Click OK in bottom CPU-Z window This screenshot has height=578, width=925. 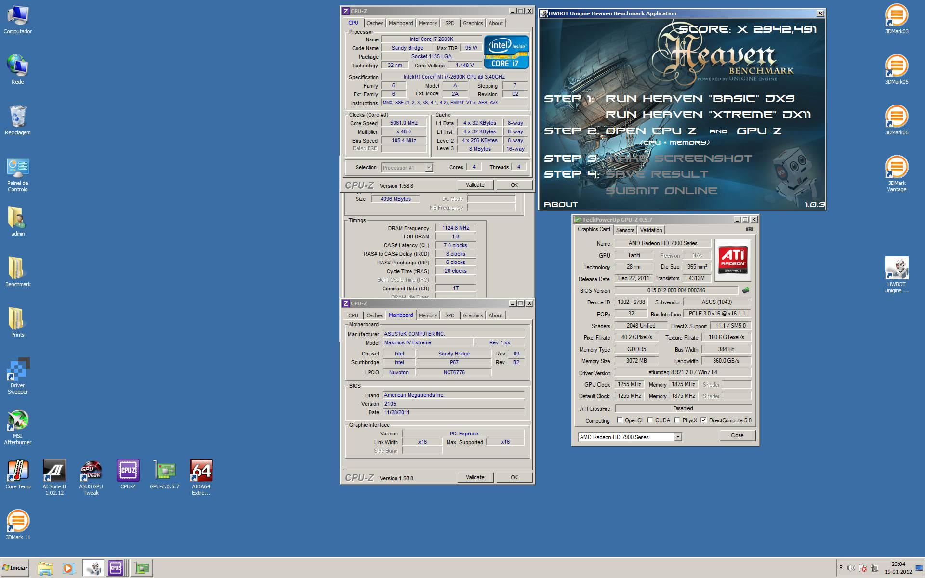(514, 477)
